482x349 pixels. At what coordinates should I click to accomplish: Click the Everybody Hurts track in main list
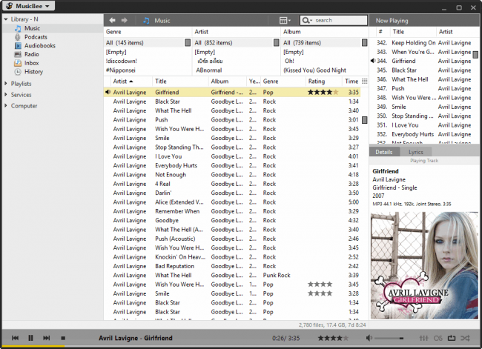tap(176, 165)
